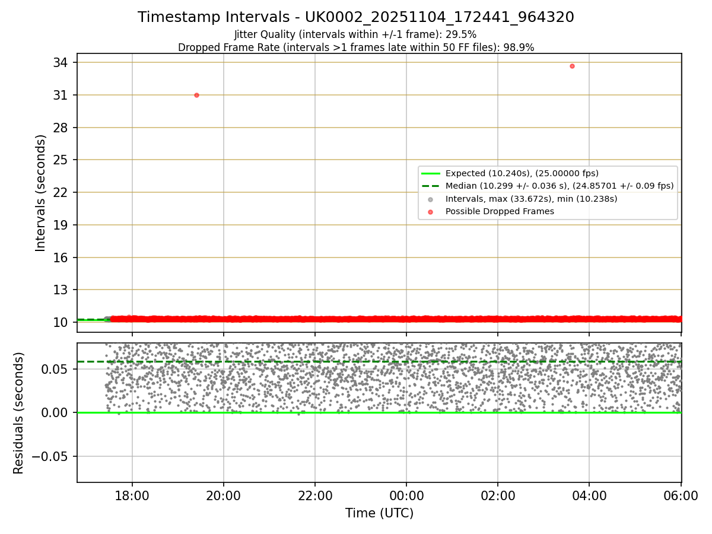Viewport: 712px width, 534px height.
Task: Click the 'Dropped Frame Rate' subtitle line
Action: click(x=356, y=47)
